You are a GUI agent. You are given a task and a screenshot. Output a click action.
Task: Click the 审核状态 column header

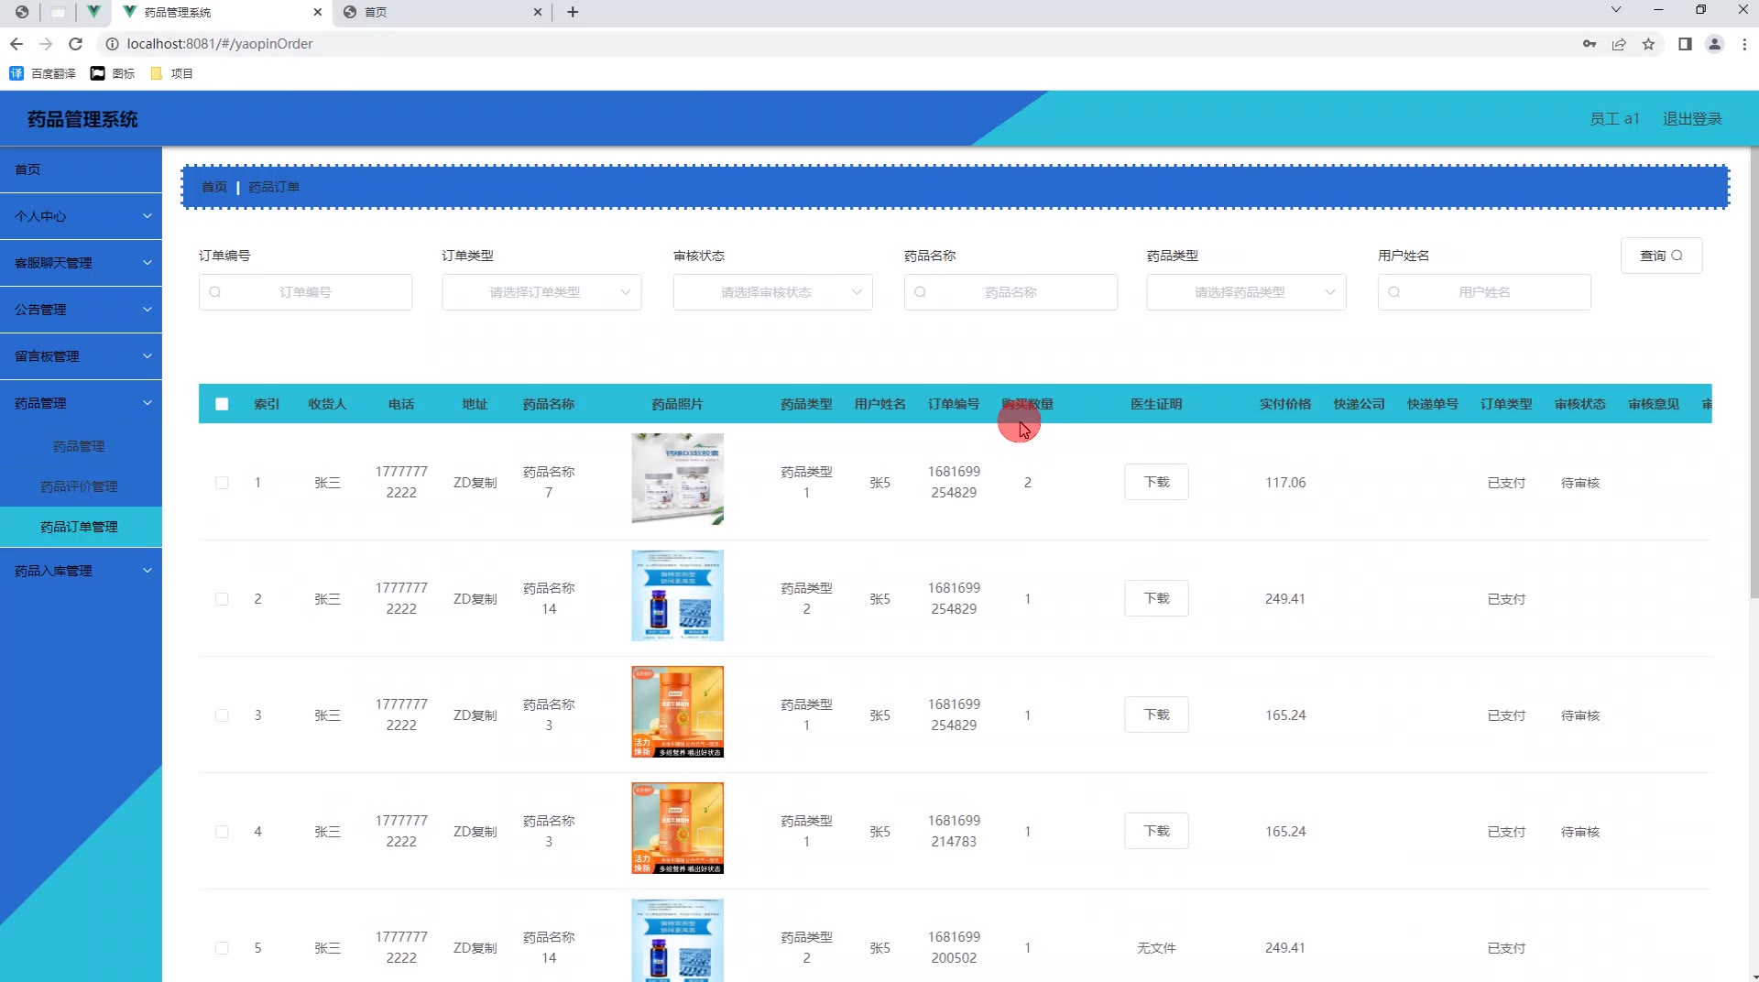tap(1579, 404)
